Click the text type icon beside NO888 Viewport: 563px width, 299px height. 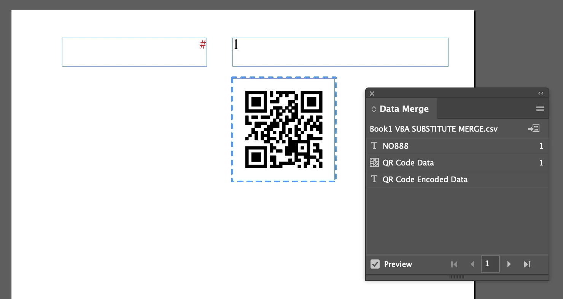(374, 146)
